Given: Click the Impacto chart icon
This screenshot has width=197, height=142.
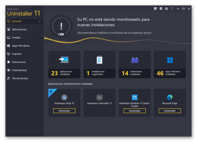Looking at the screenshot, I should point(8,54).
